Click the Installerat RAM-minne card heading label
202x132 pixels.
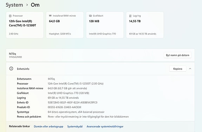pyautogui.click(x=64, y=16)
